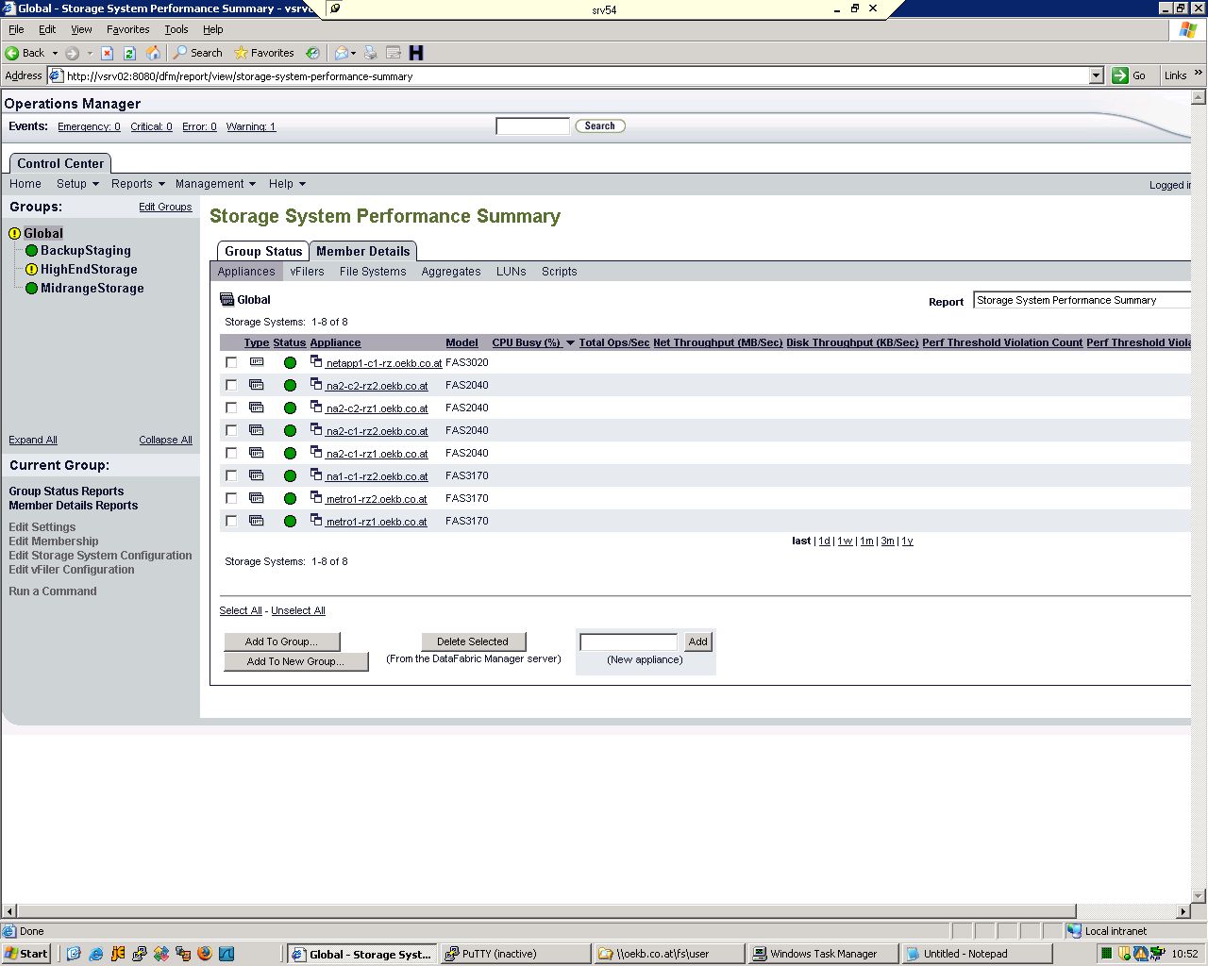Open the address bar URL dropdown

(x=1096, y=75)
